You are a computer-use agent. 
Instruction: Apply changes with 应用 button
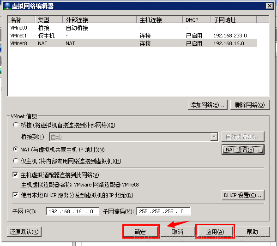pos(215,232)
